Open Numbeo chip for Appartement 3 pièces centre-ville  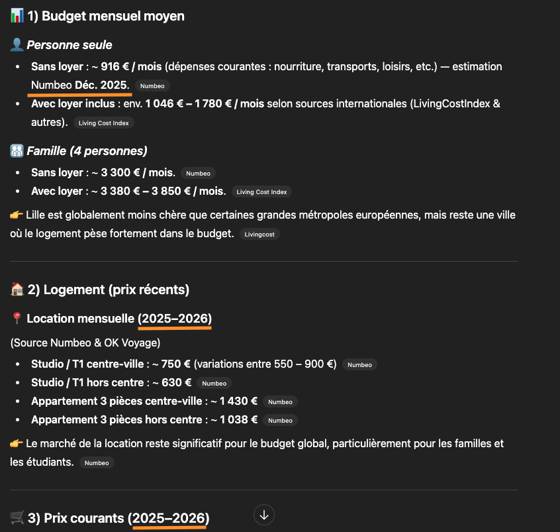click(280, 401)
